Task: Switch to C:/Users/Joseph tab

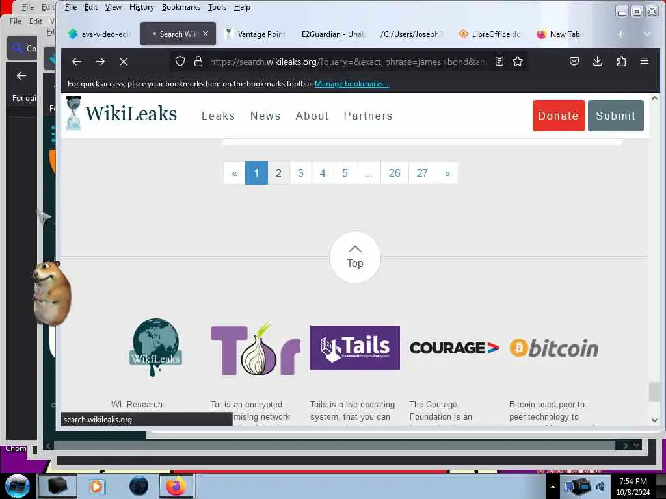Action: 411,34
